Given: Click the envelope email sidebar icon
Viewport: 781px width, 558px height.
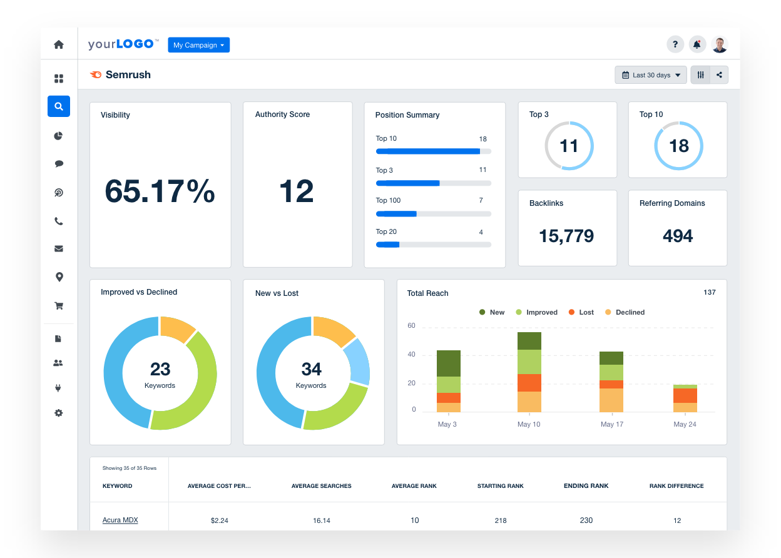Looking at the screenshot, I should tap(59, 248).
